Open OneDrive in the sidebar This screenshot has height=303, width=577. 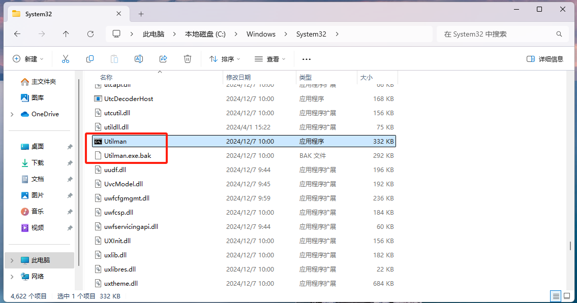pyautogui.click(x=40, y=114)
